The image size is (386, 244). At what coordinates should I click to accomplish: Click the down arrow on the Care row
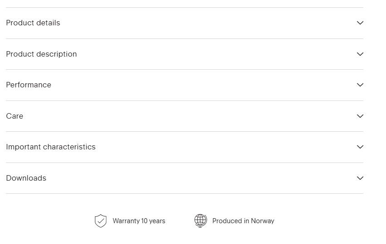coord(360,116)
